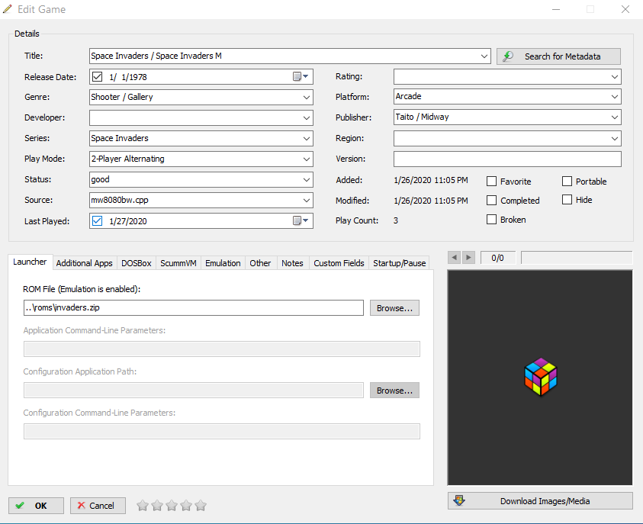Viewport: 643px width, 524px height.
Task: Expand the Play Mode dropdown
Action: [x=307, y=159]
